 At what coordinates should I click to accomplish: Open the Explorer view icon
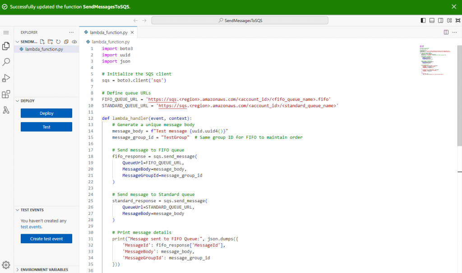pyautogui.click(x=6, y=46)
